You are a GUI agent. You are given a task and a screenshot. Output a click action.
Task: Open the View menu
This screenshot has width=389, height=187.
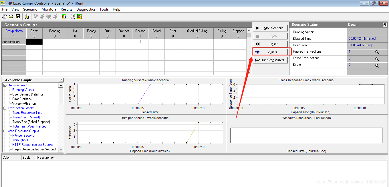tap(15, 9)
